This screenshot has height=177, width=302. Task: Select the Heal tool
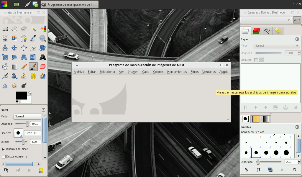(x=33, y=76)
